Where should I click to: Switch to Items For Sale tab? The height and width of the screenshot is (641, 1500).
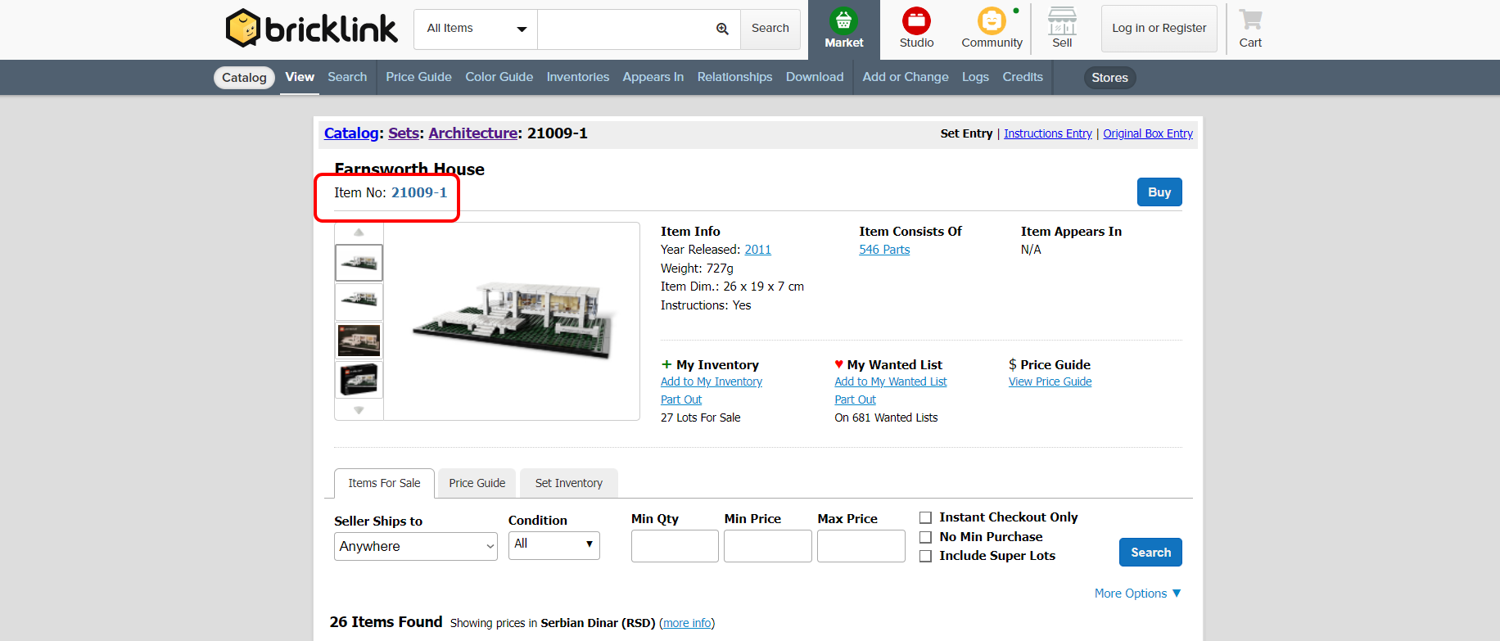coord(384,483)
